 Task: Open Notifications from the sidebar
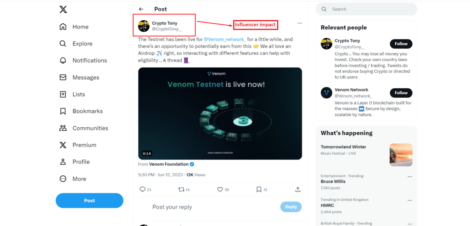[x=89, y=61]
